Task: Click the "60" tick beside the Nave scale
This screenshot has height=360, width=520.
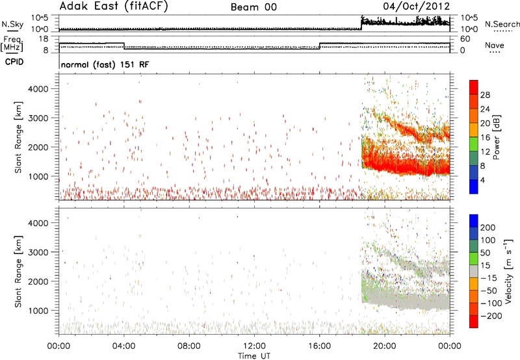Action: [465, 39]
